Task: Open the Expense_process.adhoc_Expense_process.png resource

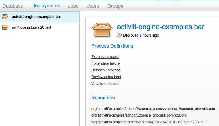Action: tap(153, 109)
